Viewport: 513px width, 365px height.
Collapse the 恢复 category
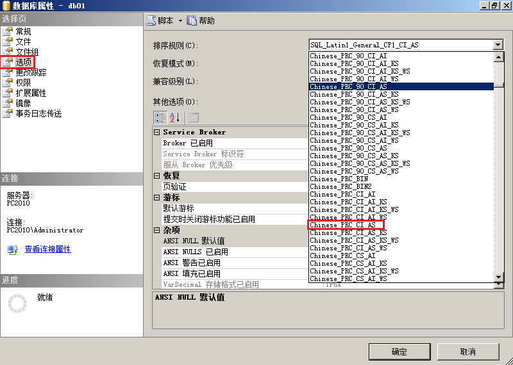tap(157, 176)
